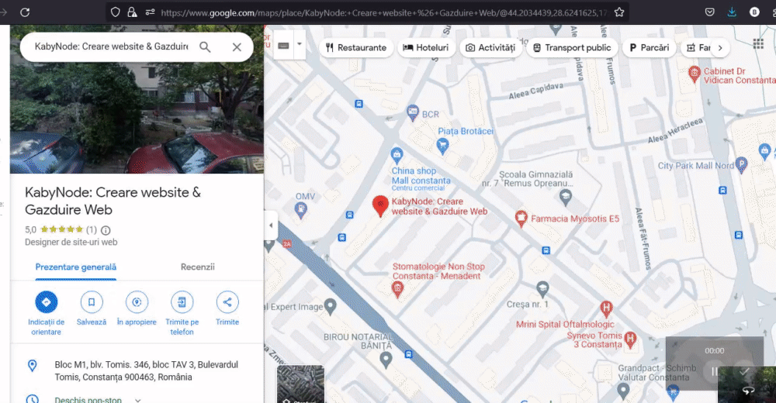Select City Park Mall Nord parking marker

(x=741, y=164)
